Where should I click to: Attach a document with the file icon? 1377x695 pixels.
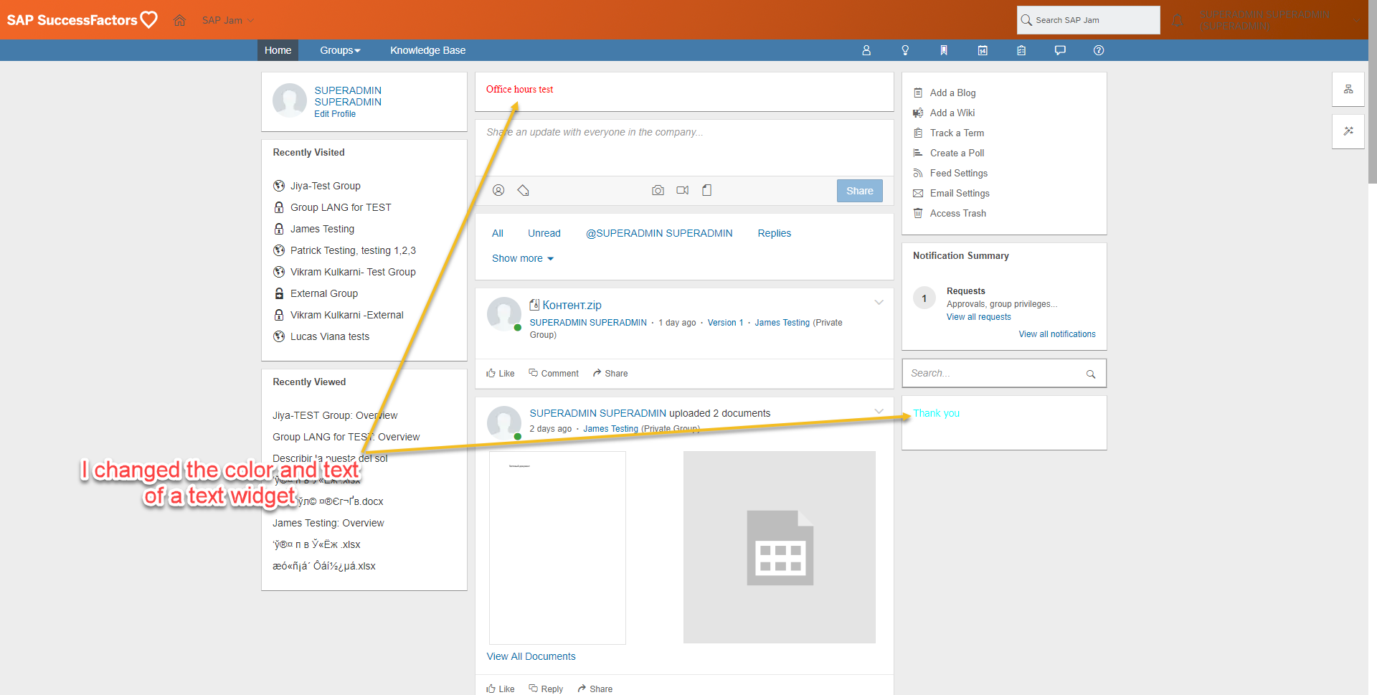706,190
